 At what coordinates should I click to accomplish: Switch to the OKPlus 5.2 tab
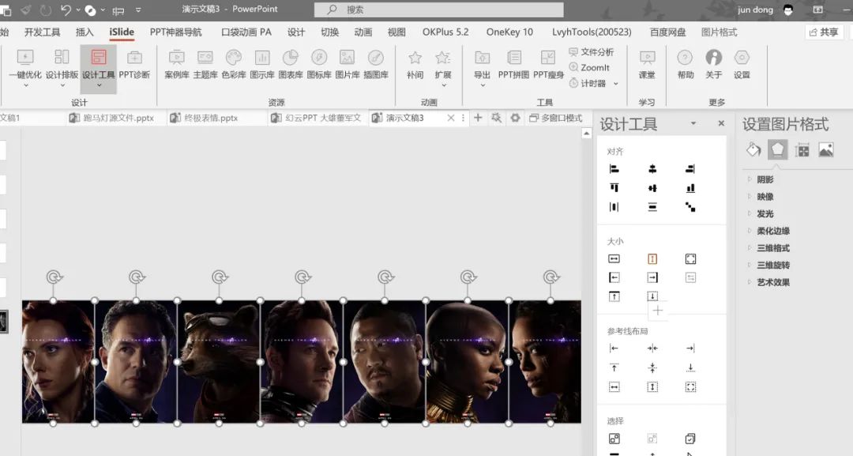pyautogui.click(x=445, y=32)
